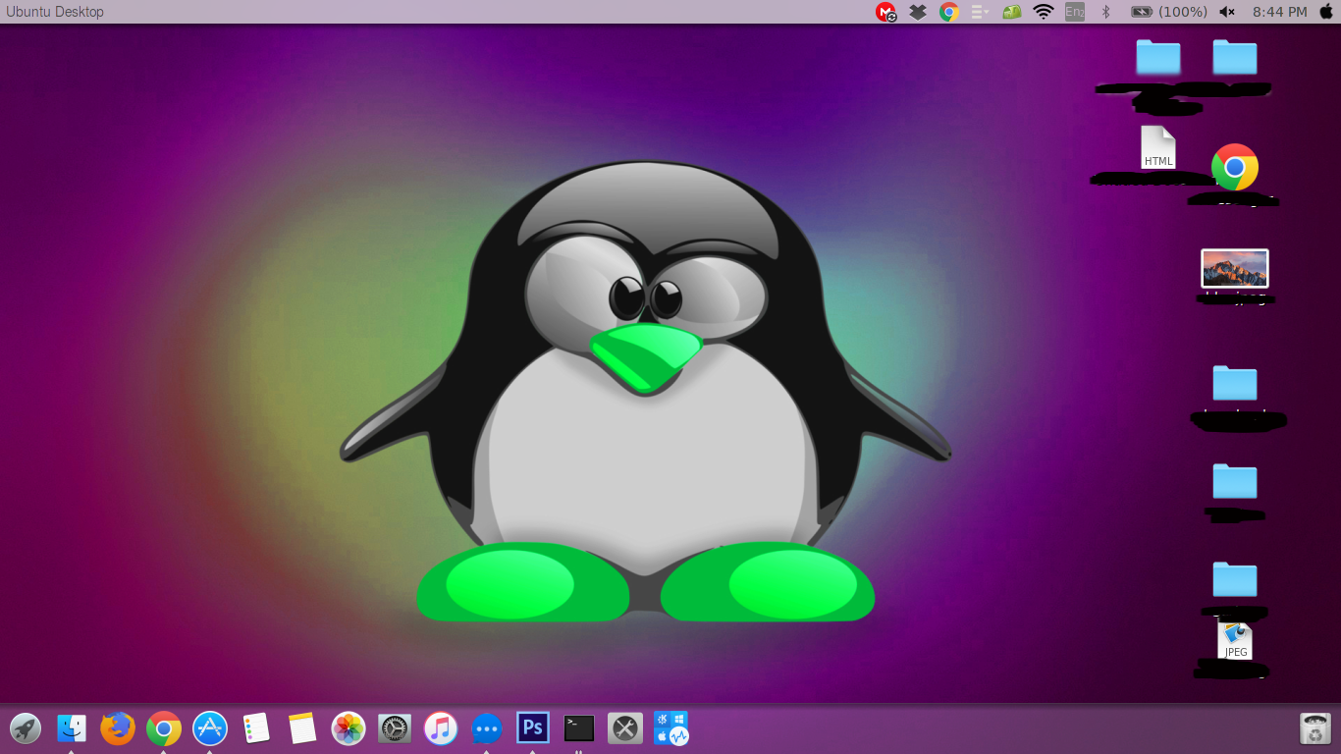Open the yellow Notes app in dock
The image size is (1341, 754).
pos(302,728)
